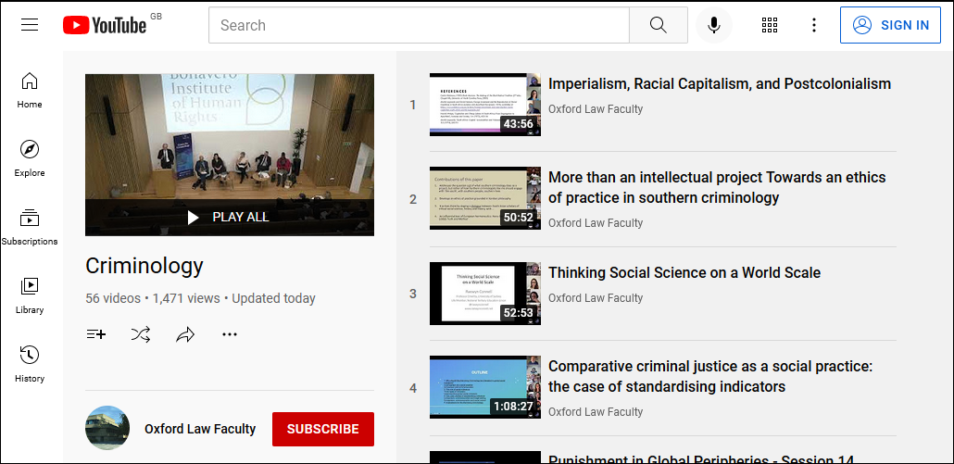Image resolution: width=954 pixels, height=464 pixels.
Task: Open 'Punishment in Global Peripheries' title
Action: pyautogui.click(x=701, y=459)
